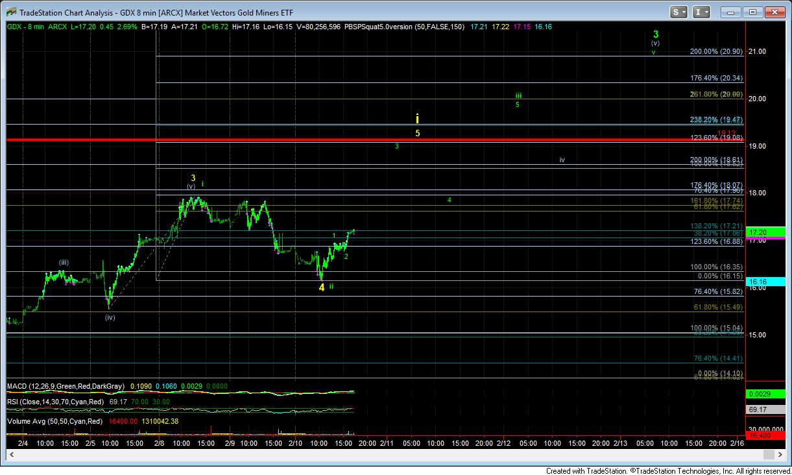Click the yellow wave 5 label
The width and height of the screenshot is (792, 475).
[418, 133]
